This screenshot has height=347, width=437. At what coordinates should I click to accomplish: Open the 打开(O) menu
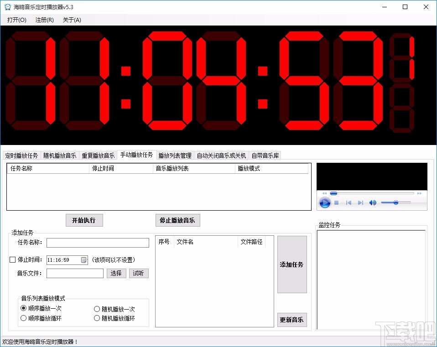pyautogui.click(x=16, y=20)
